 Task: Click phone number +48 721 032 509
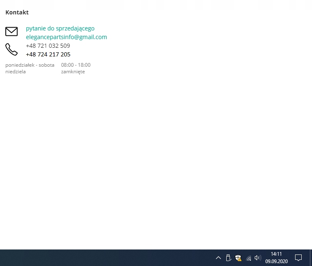tap(48, 46)
